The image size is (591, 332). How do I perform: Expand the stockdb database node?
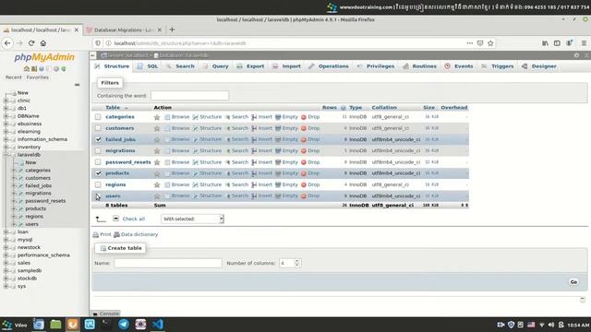pyautogui.click(x=6, y=279)
